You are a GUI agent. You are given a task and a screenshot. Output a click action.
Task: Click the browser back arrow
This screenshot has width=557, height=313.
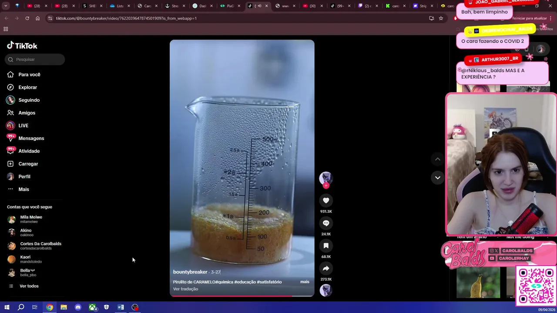[x=7, y=18]
